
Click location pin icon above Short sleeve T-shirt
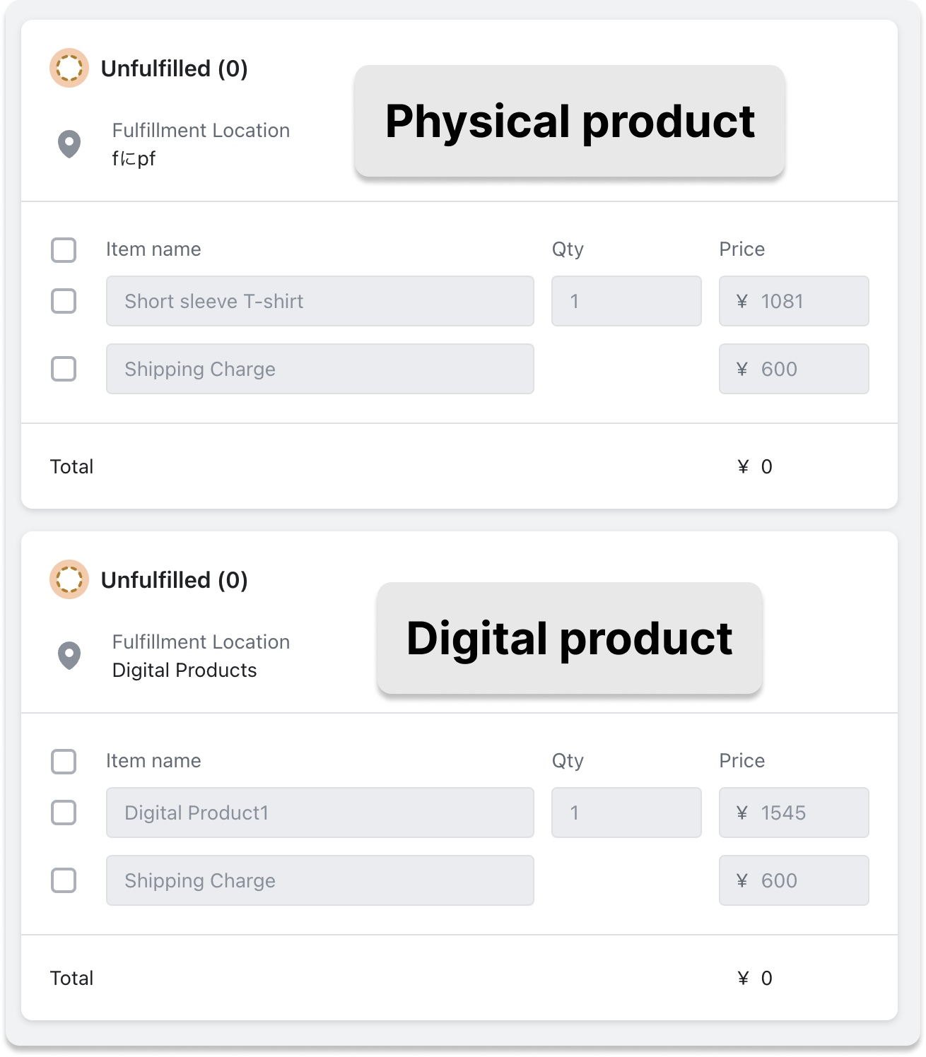click(x=69, y=144)
